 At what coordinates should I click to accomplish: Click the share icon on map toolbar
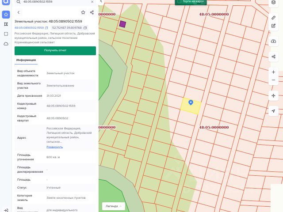pos(273,57)
